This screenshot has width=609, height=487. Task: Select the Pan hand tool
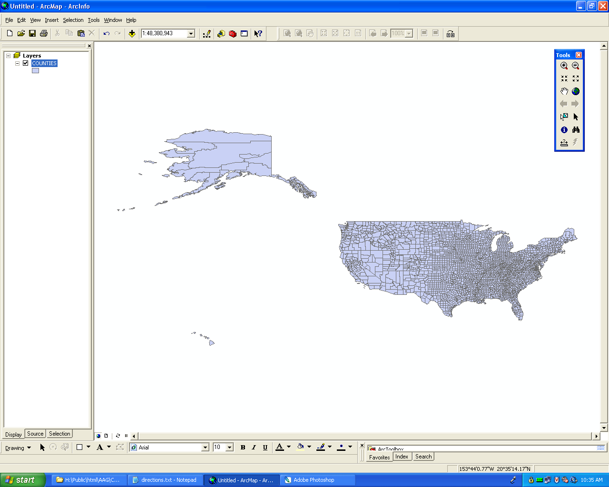(564, 91)
